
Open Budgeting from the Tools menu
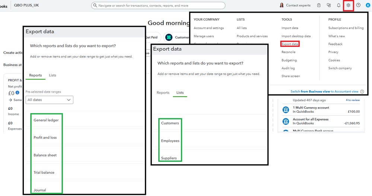point(289,60)
